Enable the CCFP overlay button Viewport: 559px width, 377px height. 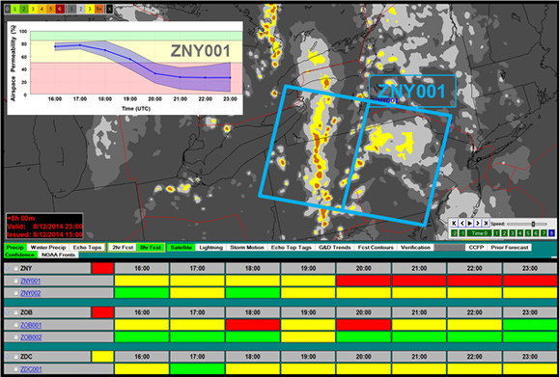(476, 247)
